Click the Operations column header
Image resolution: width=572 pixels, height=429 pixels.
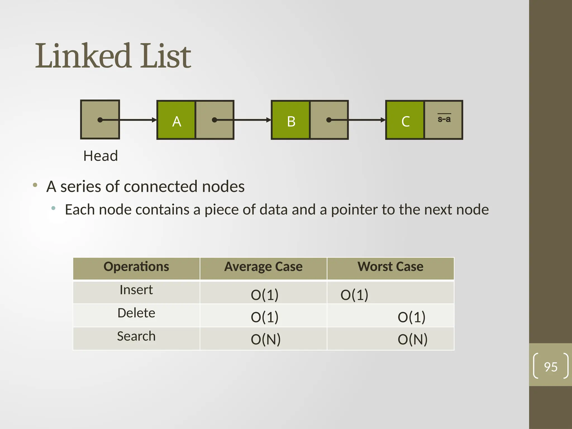point(136,267)
